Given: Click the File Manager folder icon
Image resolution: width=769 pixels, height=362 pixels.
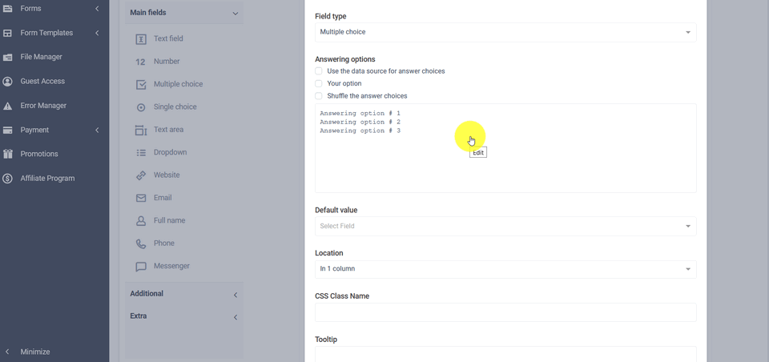Looking at the screenshot, I should pos(7,57).
